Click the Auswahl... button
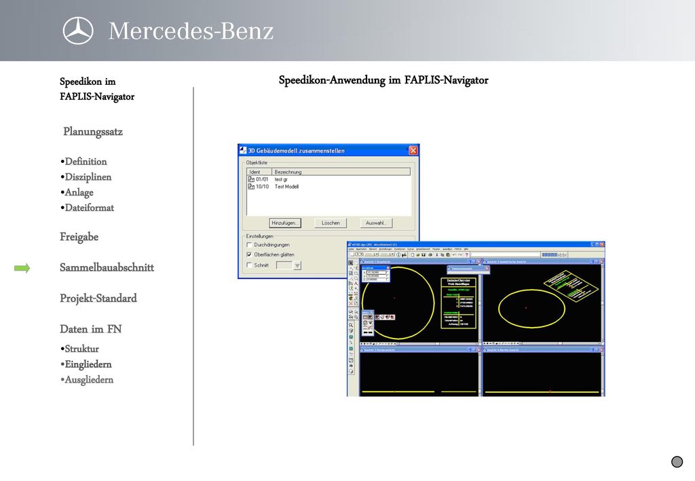 click(376, 223)
